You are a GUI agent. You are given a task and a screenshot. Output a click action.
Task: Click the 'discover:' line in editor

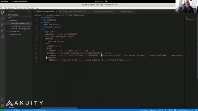coord(51,58)
